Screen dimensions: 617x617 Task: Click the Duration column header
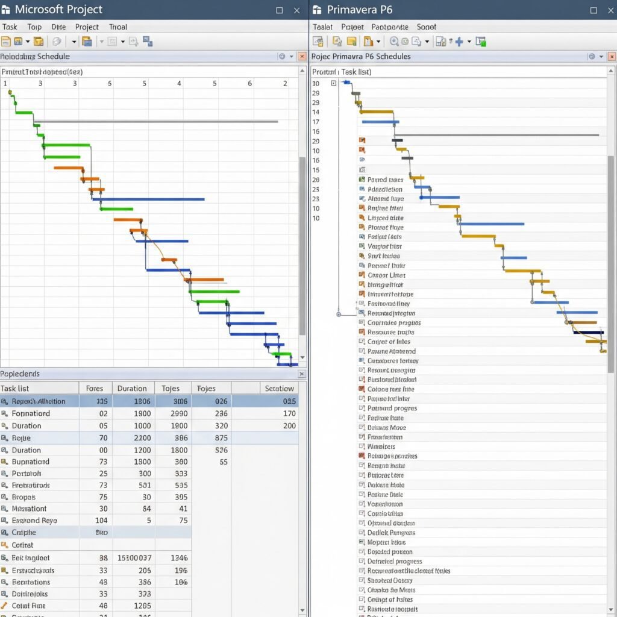[x=133, y=389]
